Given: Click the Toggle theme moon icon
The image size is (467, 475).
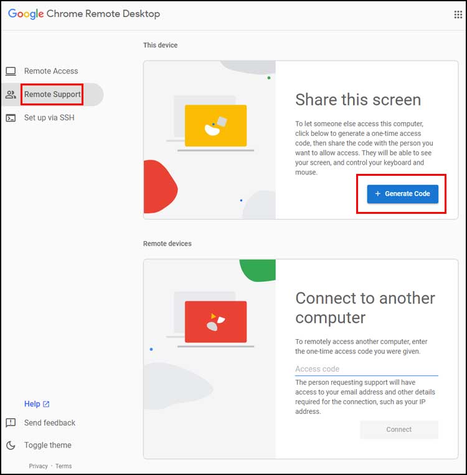Looking at the screenshot, I should 11,445.
